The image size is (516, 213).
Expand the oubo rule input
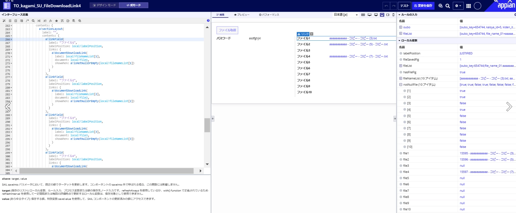401,27
